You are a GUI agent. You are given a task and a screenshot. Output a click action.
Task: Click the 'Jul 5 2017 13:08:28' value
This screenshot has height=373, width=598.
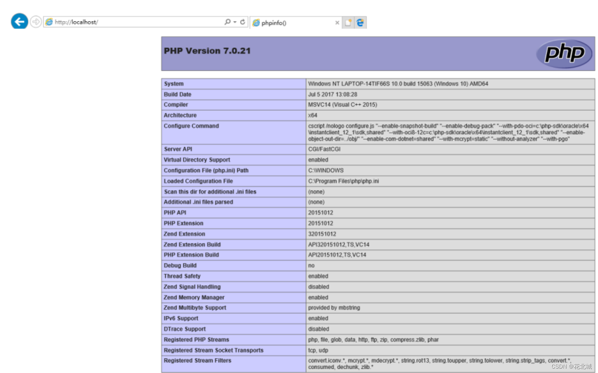[332, 94]
